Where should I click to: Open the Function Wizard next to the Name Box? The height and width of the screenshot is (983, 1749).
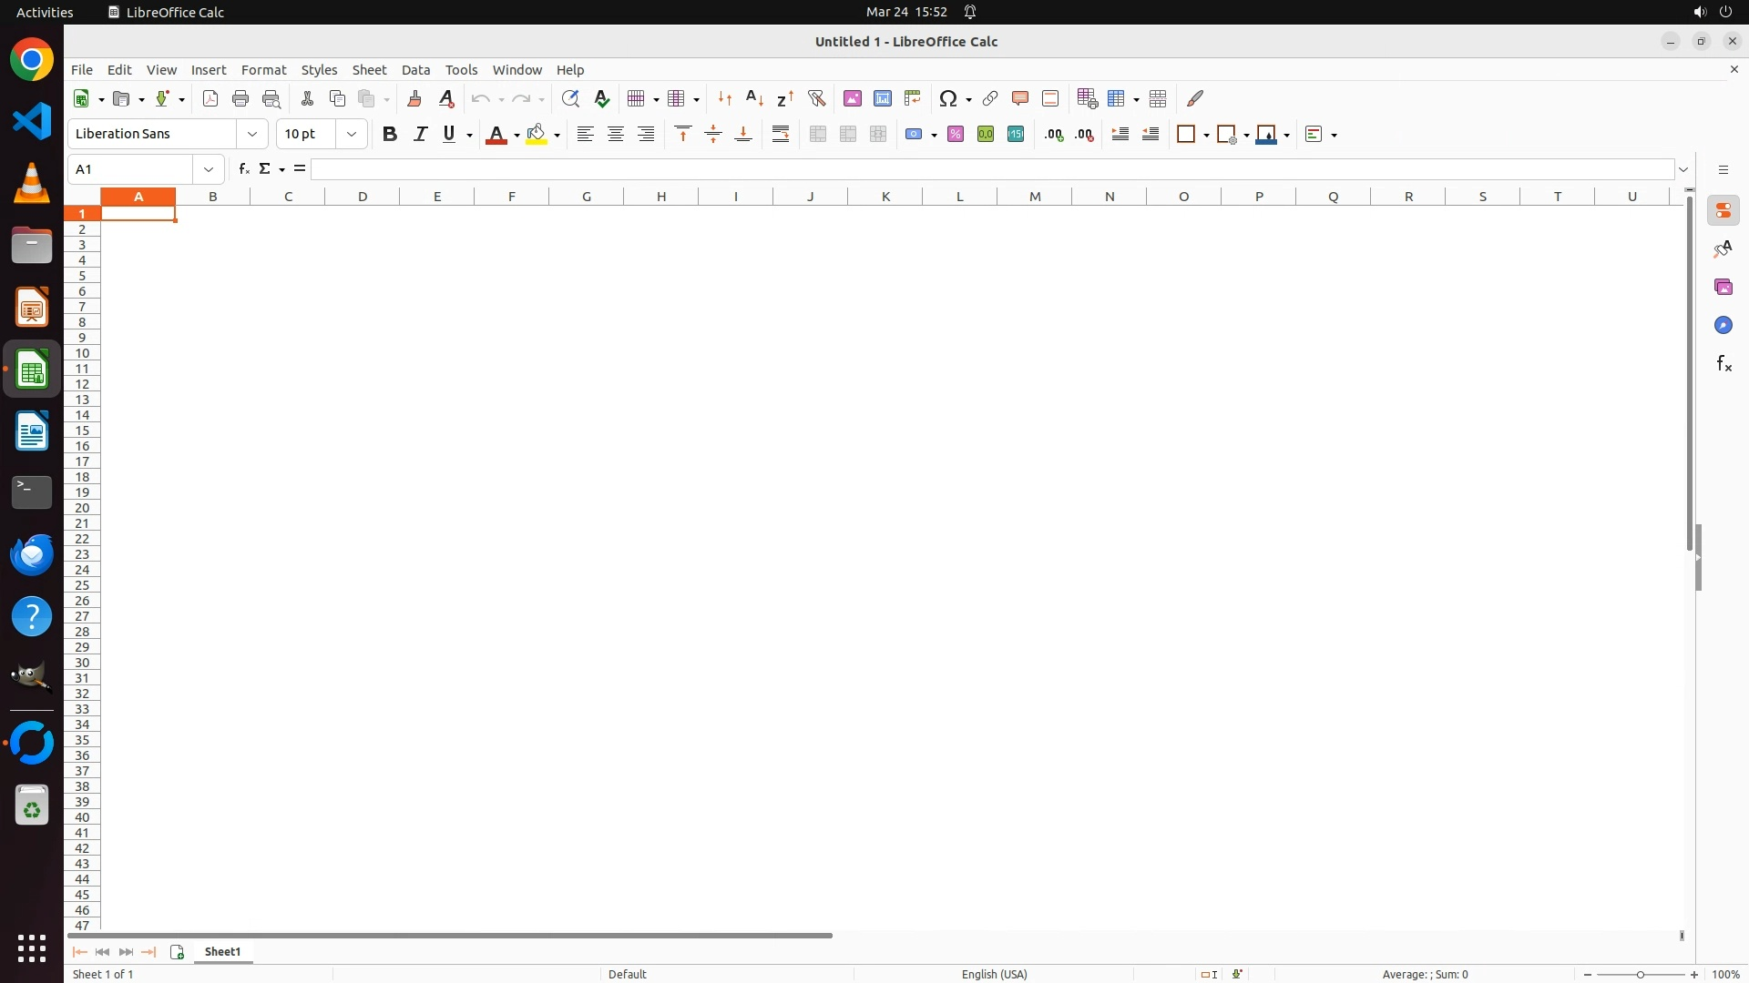click(243, 168)
